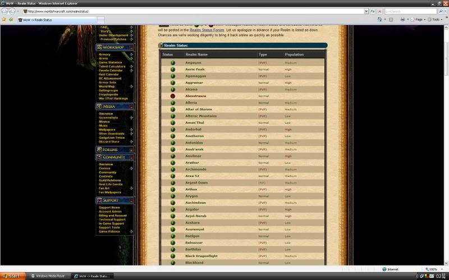Open the Favorites Center star icon
This screenshot has width=449, height=280.
coord(4,20)
